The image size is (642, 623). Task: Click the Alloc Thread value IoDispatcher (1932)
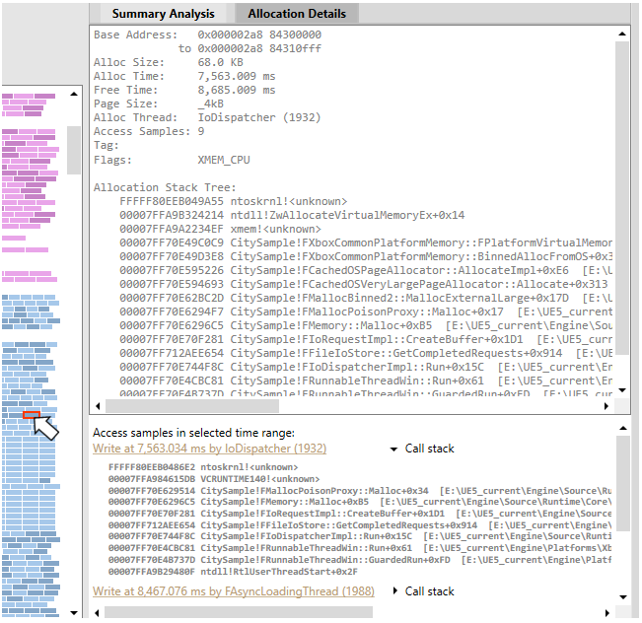[x=259, y=118]
